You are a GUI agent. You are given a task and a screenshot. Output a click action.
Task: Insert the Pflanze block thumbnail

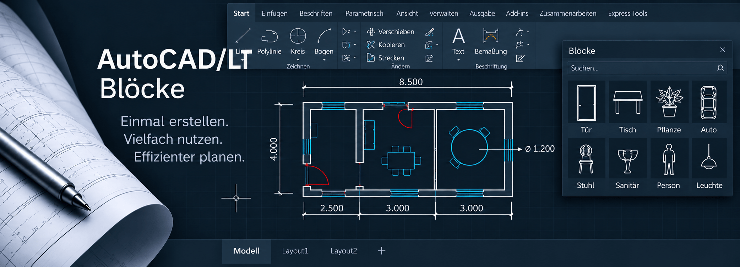[669, 102]
